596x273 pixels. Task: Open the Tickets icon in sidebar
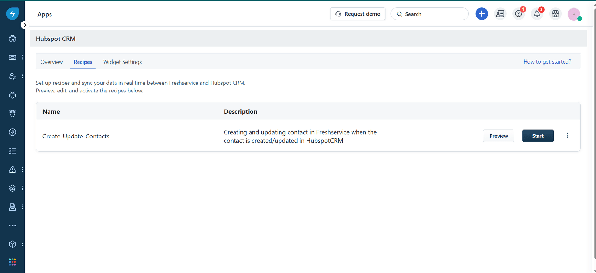[x=13, y=57]
